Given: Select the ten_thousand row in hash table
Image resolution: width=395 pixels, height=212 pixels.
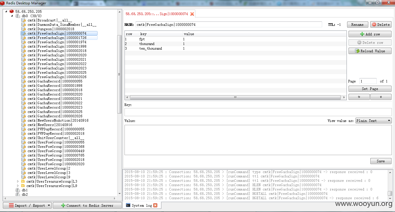Looking at the screenshot, I should tap(235, 48).
